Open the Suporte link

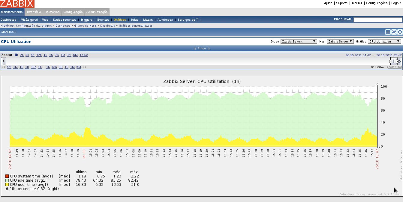tap(342, 3)
